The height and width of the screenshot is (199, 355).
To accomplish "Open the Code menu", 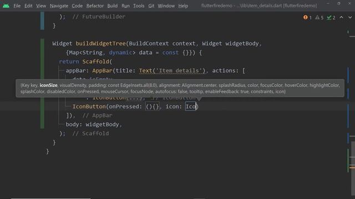I will tap(77, 6).
